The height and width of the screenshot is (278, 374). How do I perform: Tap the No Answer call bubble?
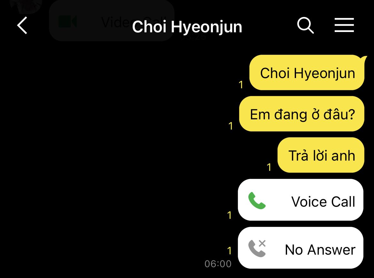300,248
